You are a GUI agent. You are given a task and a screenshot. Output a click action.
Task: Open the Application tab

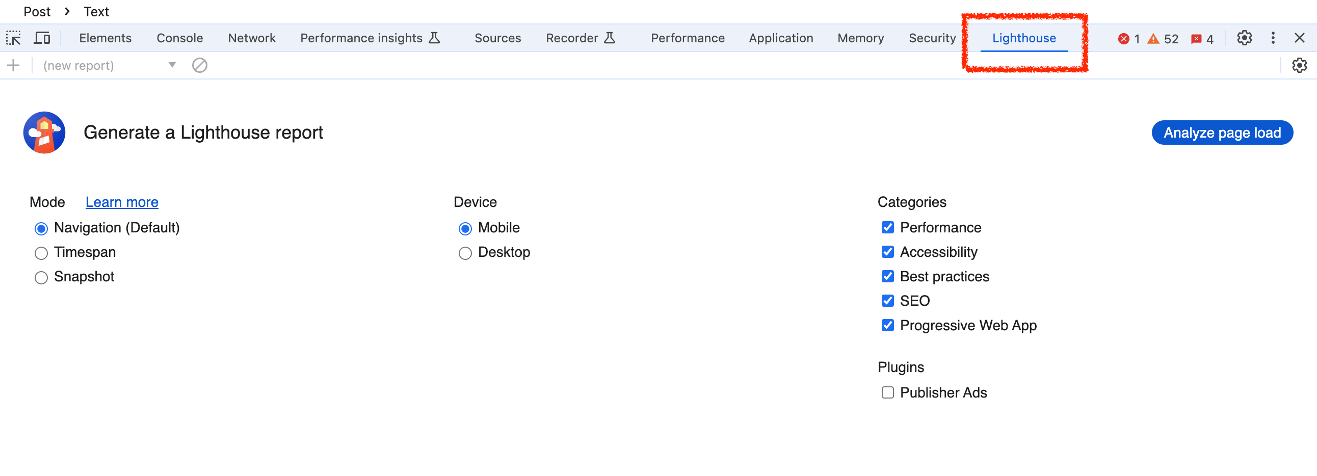781,38
